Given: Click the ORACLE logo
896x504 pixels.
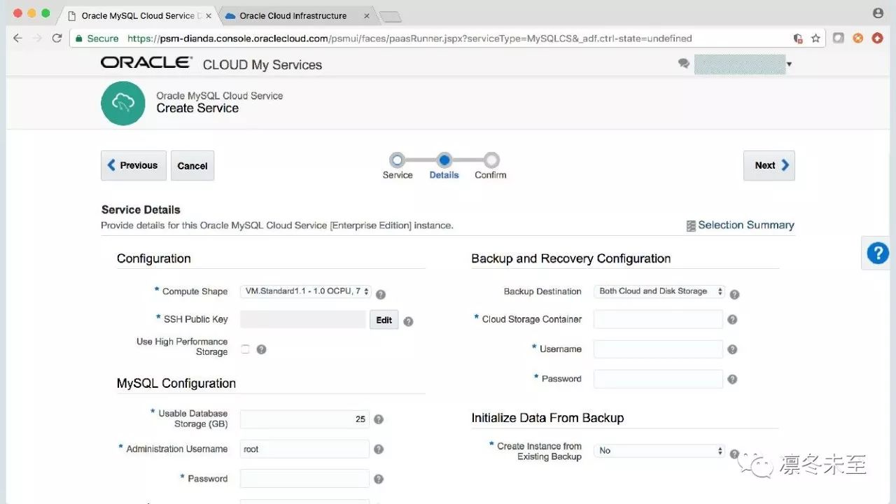Looking at the screenshot, I should [x=146, y=63].
